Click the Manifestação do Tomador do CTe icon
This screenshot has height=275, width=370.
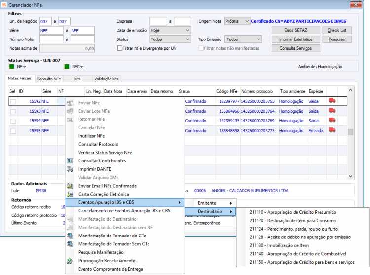point(70,236)
